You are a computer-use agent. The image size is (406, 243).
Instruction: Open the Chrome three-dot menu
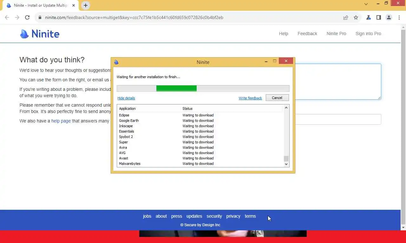coord(399,17)
